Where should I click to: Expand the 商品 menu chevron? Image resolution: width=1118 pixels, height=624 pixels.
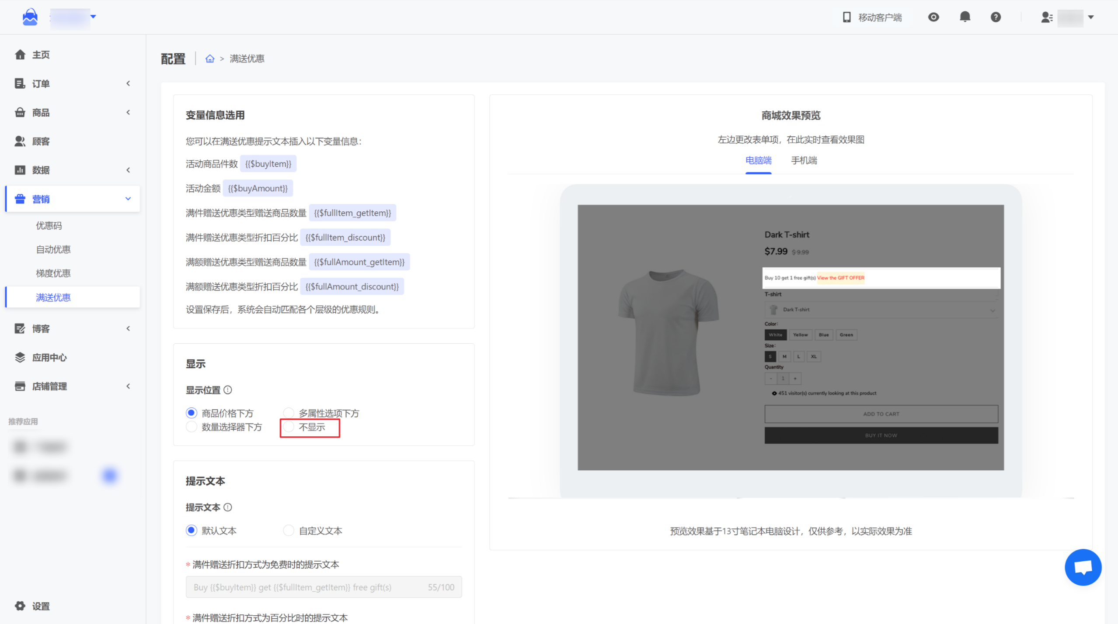pyautogui.click(x=128, y=112)
